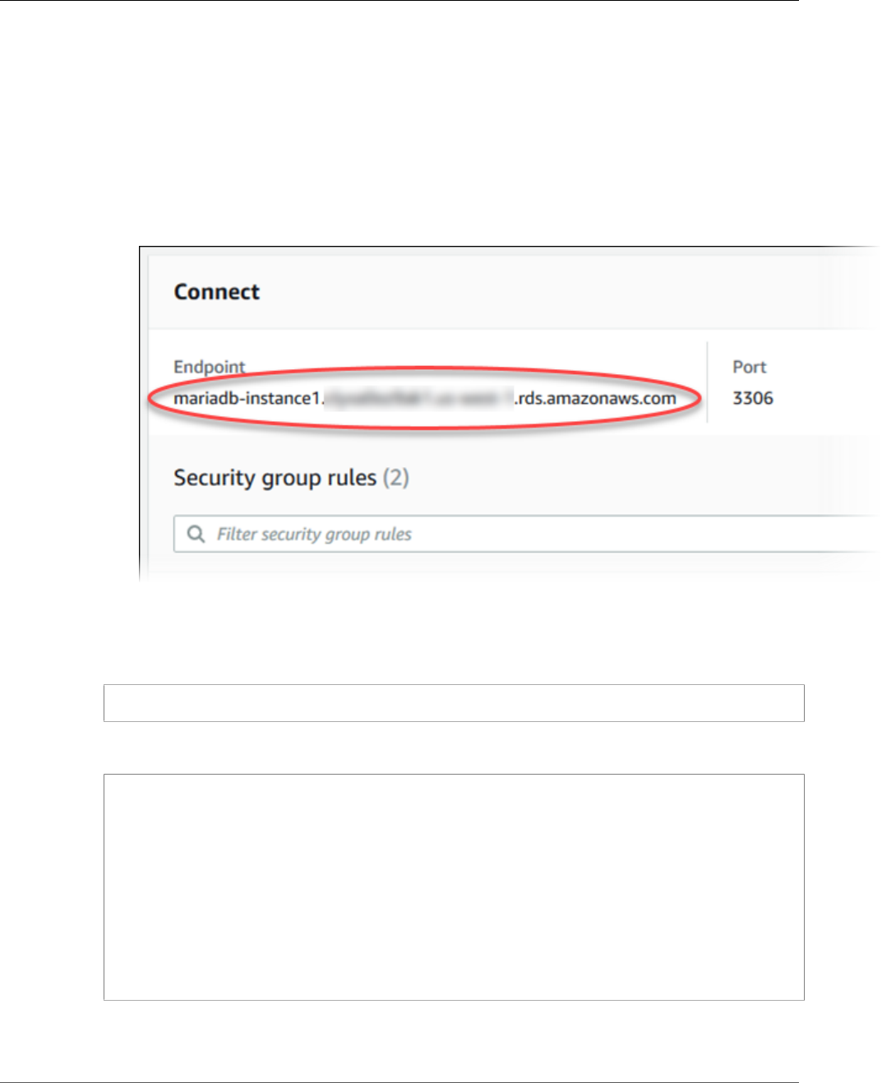
Task: Click the Connect panel screenshot image
Action: point(510,414)
